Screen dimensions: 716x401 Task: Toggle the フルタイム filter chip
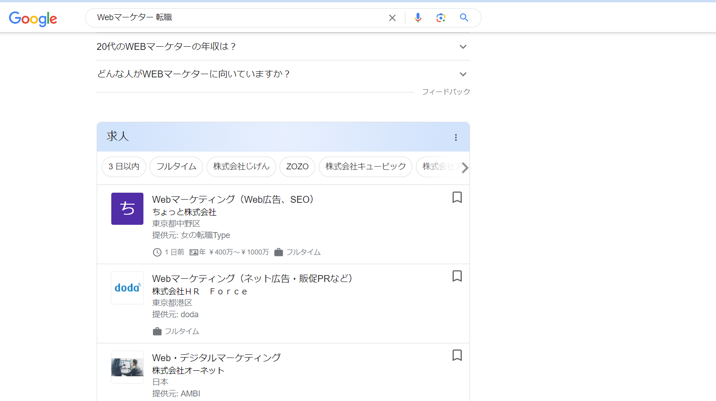pos(176,167)
